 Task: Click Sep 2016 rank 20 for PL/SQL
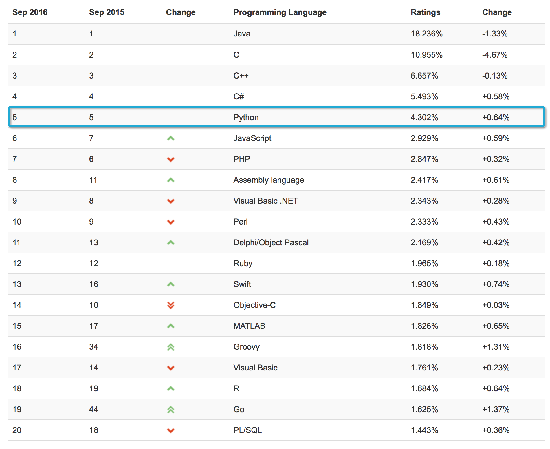pos(17,430)
